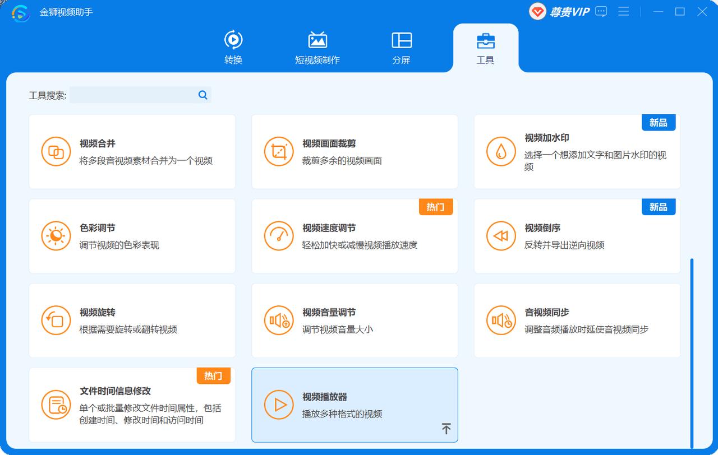
Task: Click the 视频音量调节 speaker icon
Action: (x=279, y=321)
